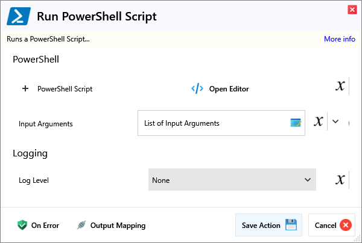The height and width of the screenshot is (243, 362).
Task: Click the List of Input Arguments field
Action: click(214, 123)
